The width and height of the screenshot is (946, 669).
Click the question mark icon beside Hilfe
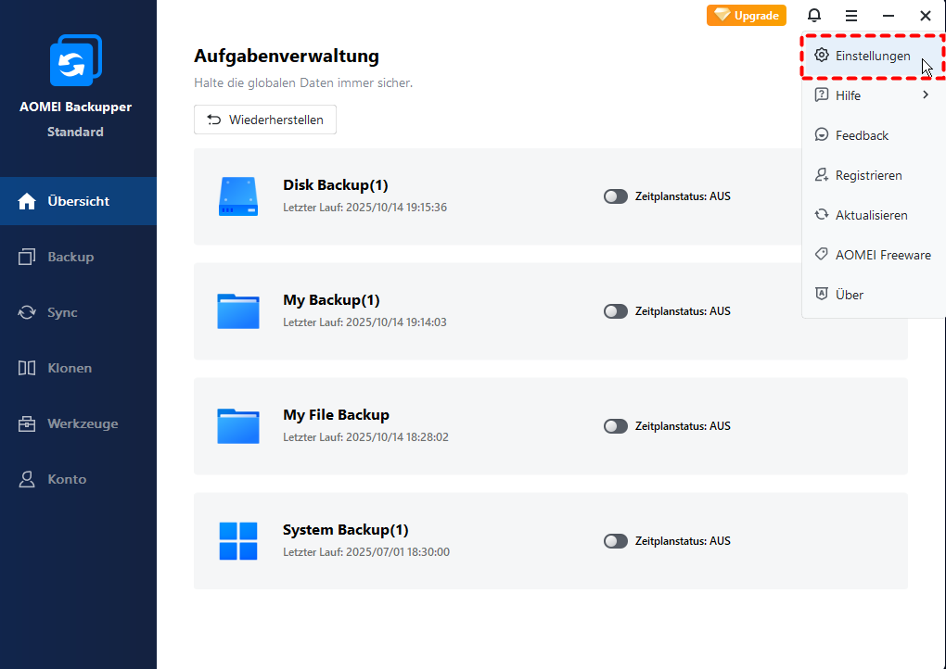[821, 95]
